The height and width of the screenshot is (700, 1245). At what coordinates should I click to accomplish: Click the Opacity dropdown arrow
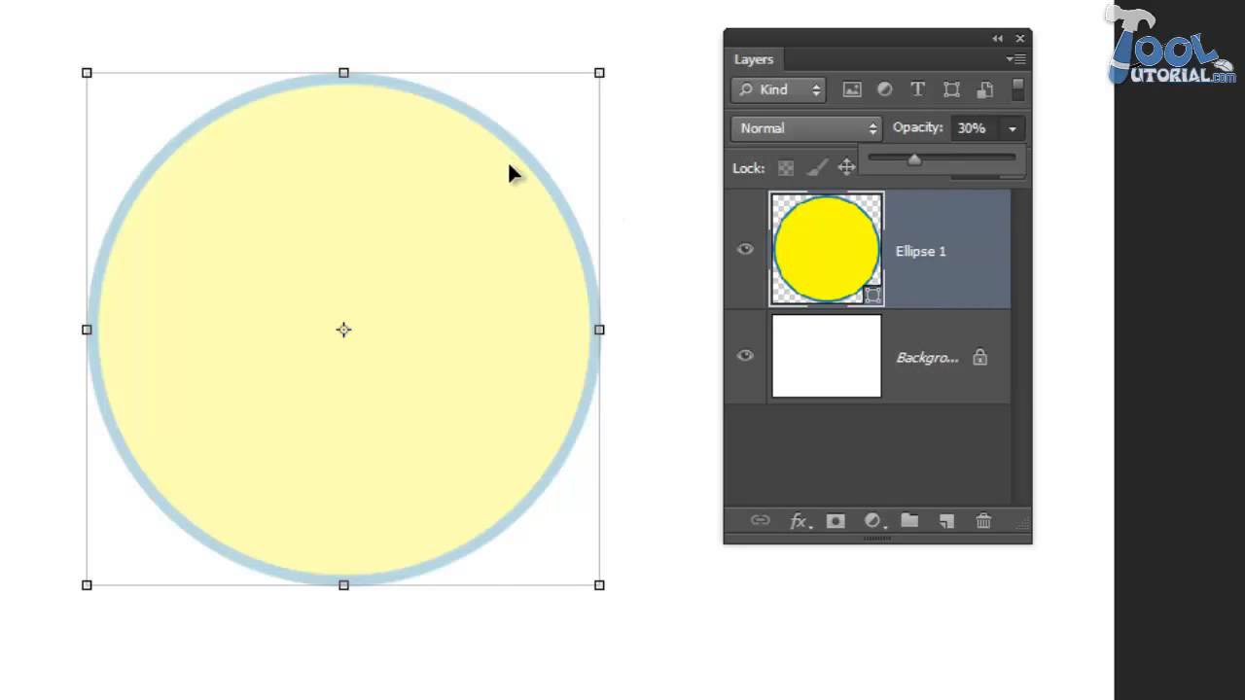[1013, 128]
